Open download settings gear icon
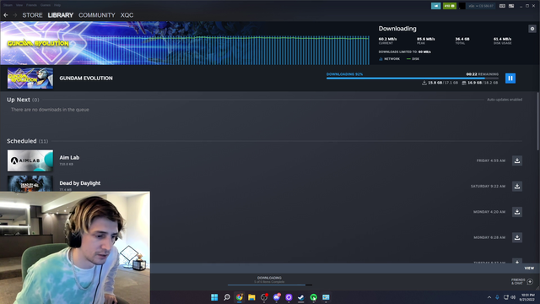Viewport: 540px width, 304px height. [532, 29]
